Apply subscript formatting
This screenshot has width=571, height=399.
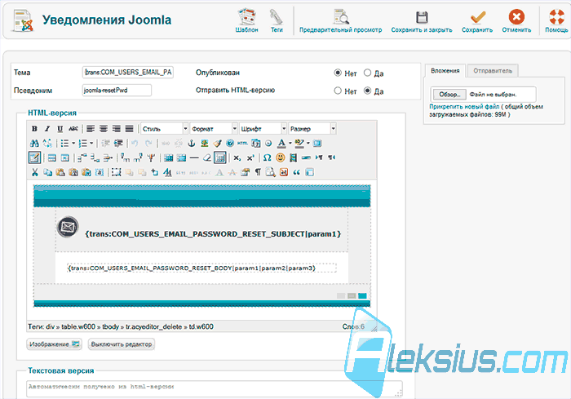[x=237, y=157]
